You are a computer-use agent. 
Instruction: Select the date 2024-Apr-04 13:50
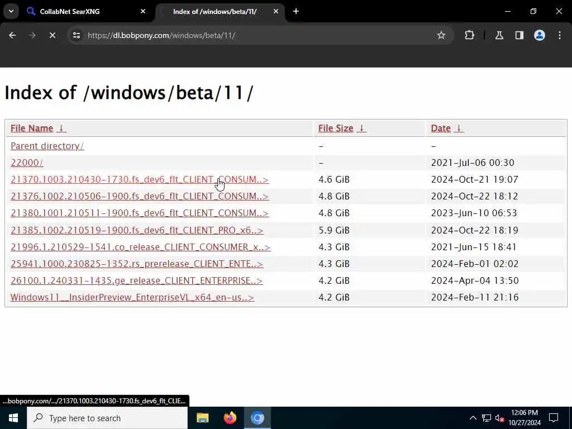click(x=475, y=280)
